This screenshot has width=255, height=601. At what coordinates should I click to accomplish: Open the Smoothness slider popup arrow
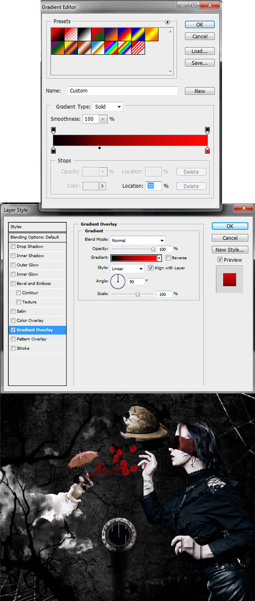point(102,119)
